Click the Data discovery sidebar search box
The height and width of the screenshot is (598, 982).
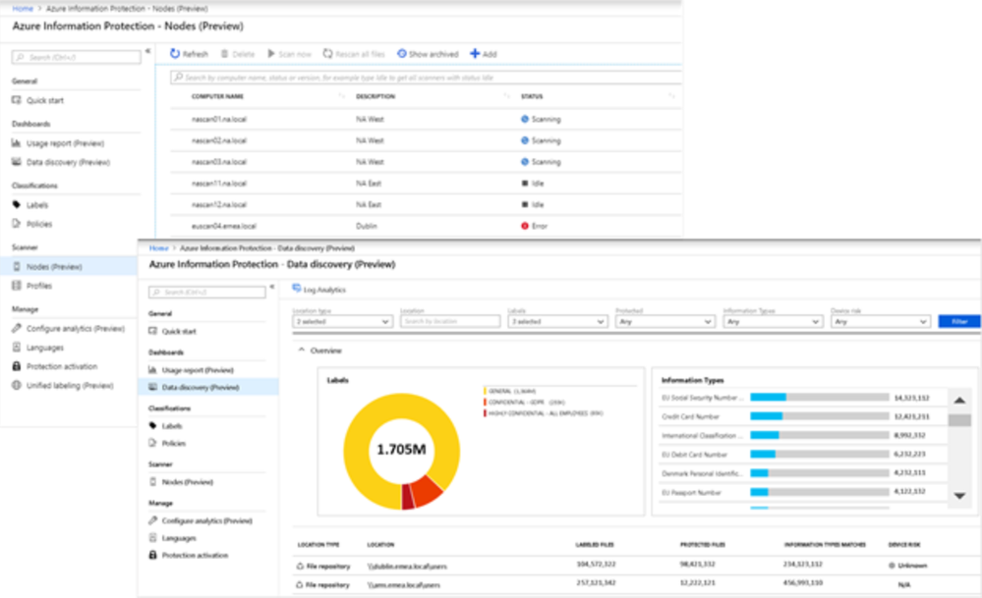(x=206, y=292)
